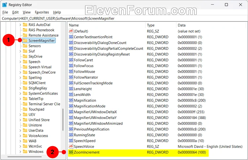The height and width of the screenshot is (160, 248).
Task: Click the FollowMouse DWORD icon
Action: click(71, 71)
